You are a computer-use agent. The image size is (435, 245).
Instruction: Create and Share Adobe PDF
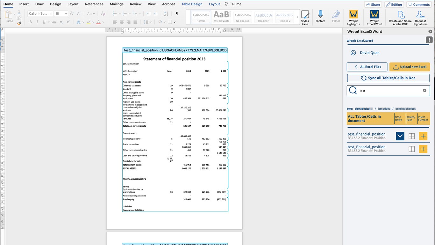400,18
